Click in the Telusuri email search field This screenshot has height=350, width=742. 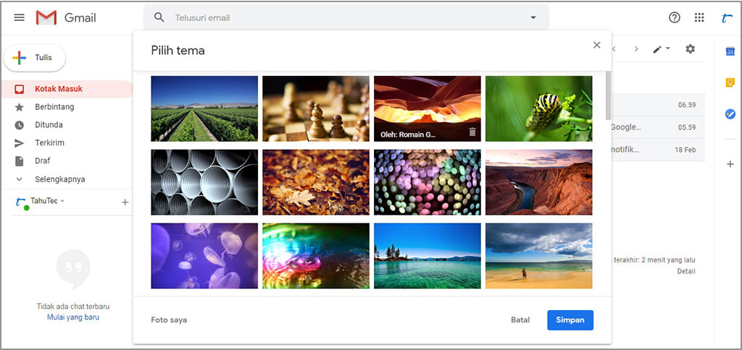coord(348,17)
